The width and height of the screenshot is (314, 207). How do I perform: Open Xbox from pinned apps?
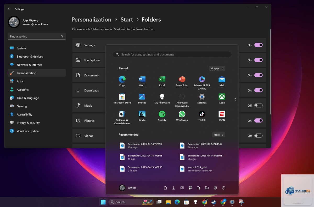(x=222, y=99)
